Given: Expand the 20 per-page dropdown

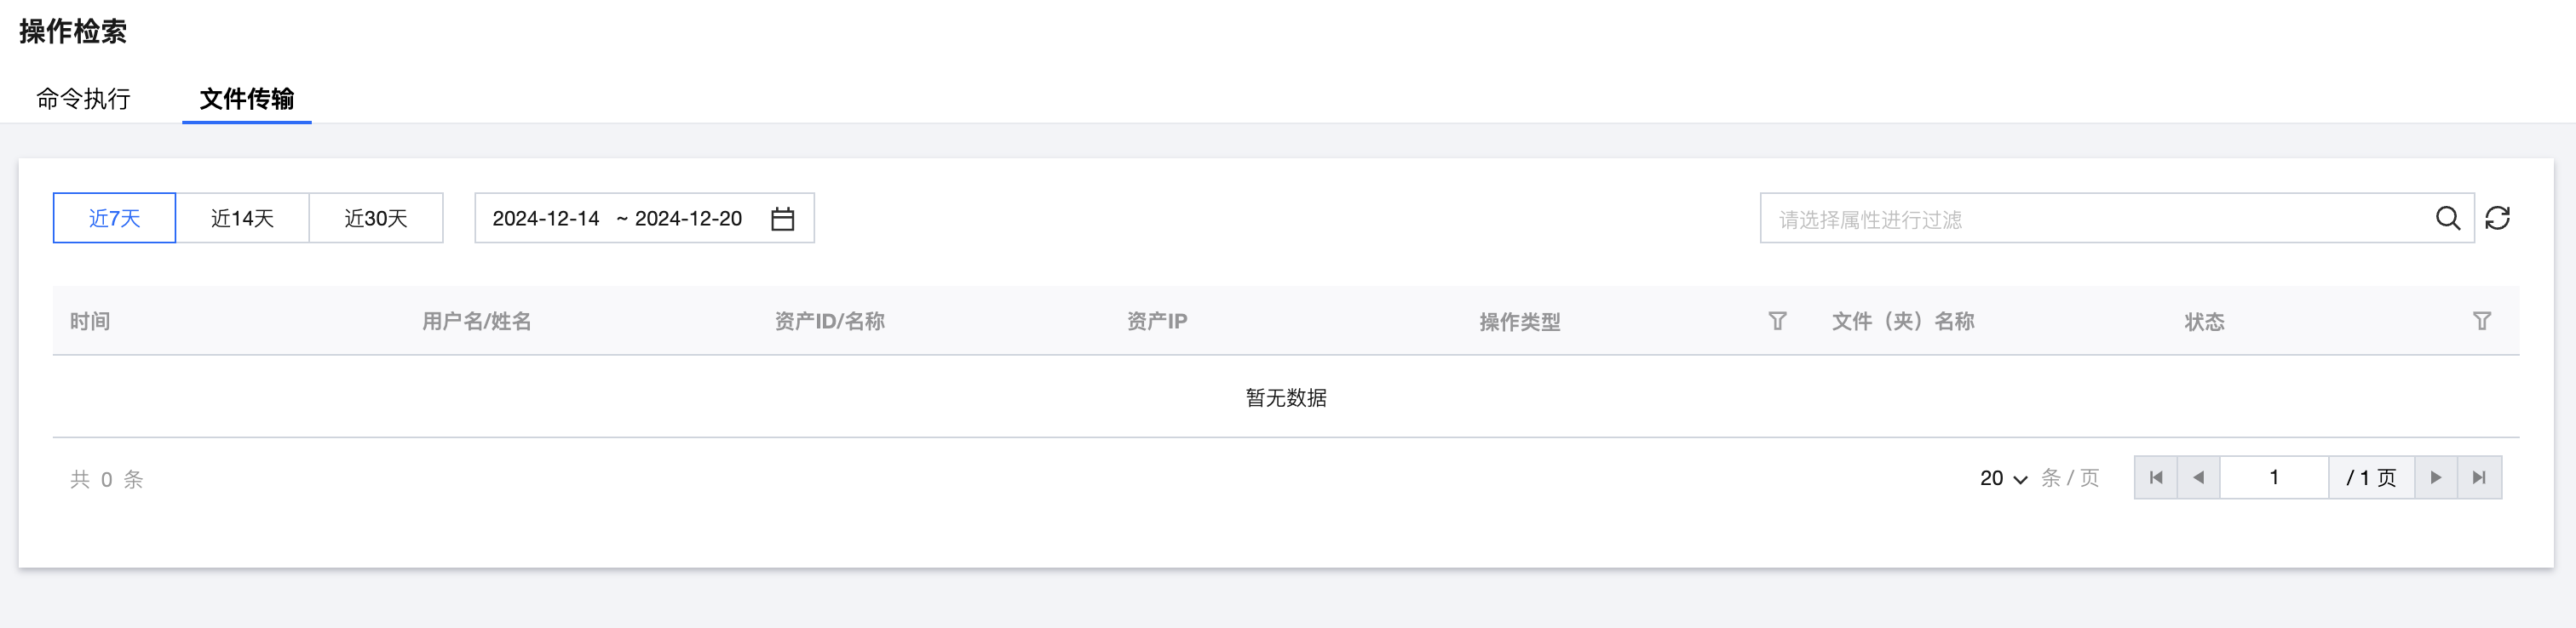Looking at the screenshot, I should tap(2003, 478).
